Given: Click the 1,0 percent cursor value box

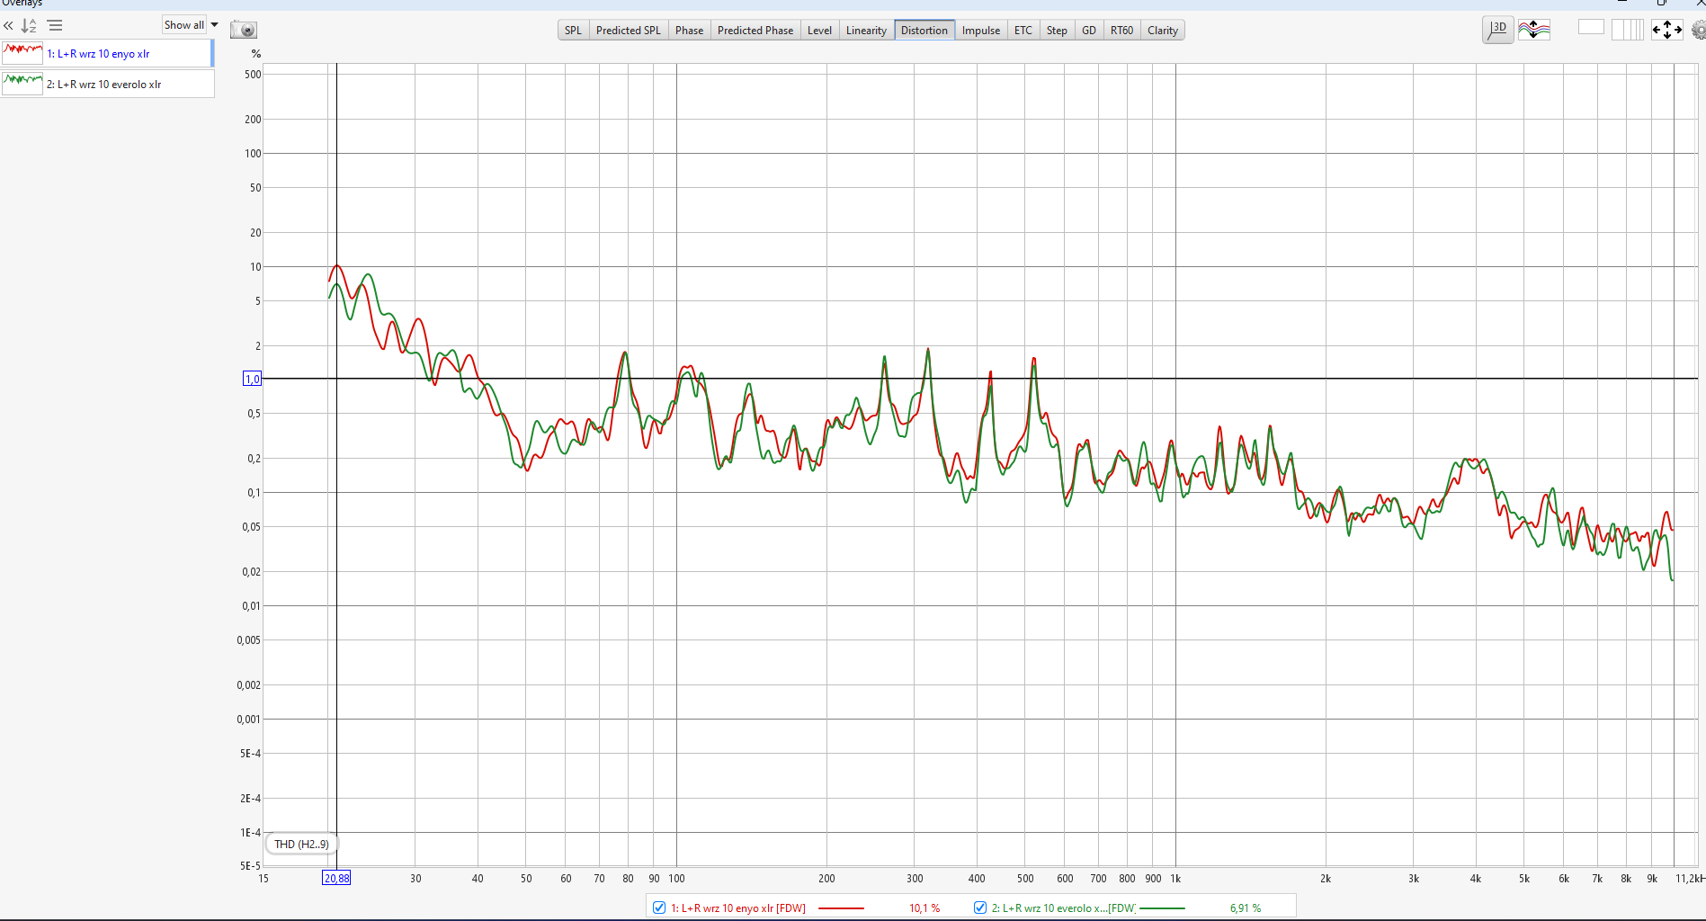Looking at the screenshot, I should 253,379.
